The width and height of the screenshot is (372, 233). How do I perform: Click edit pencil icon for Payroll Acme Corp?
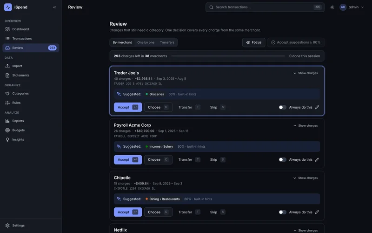click(x=317, y=160)
